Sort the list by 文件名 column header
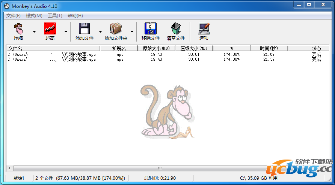335x185 pixels. pyautogui.click(x=53, y=48)
